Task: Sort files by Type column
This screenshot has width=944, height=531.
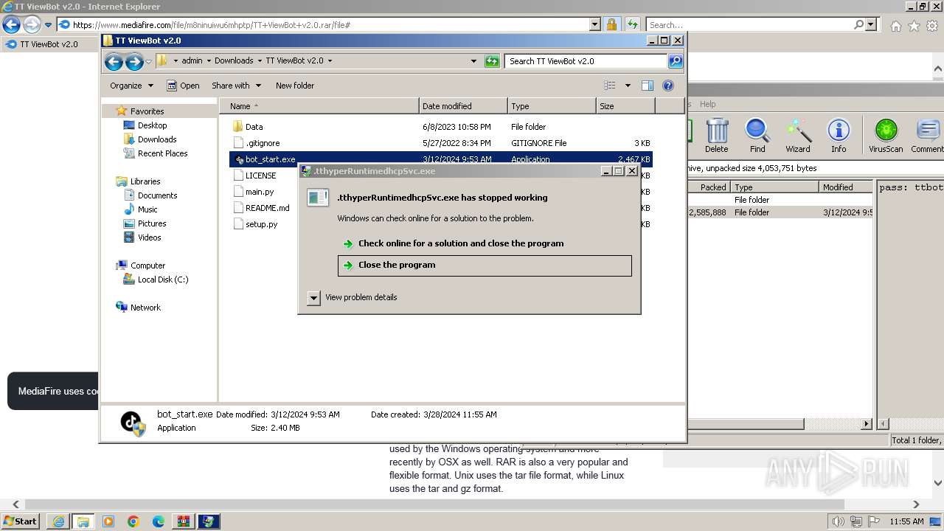Action: [552, 106]
